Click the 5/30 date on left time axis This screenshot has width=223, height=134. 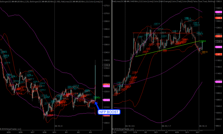45,132
